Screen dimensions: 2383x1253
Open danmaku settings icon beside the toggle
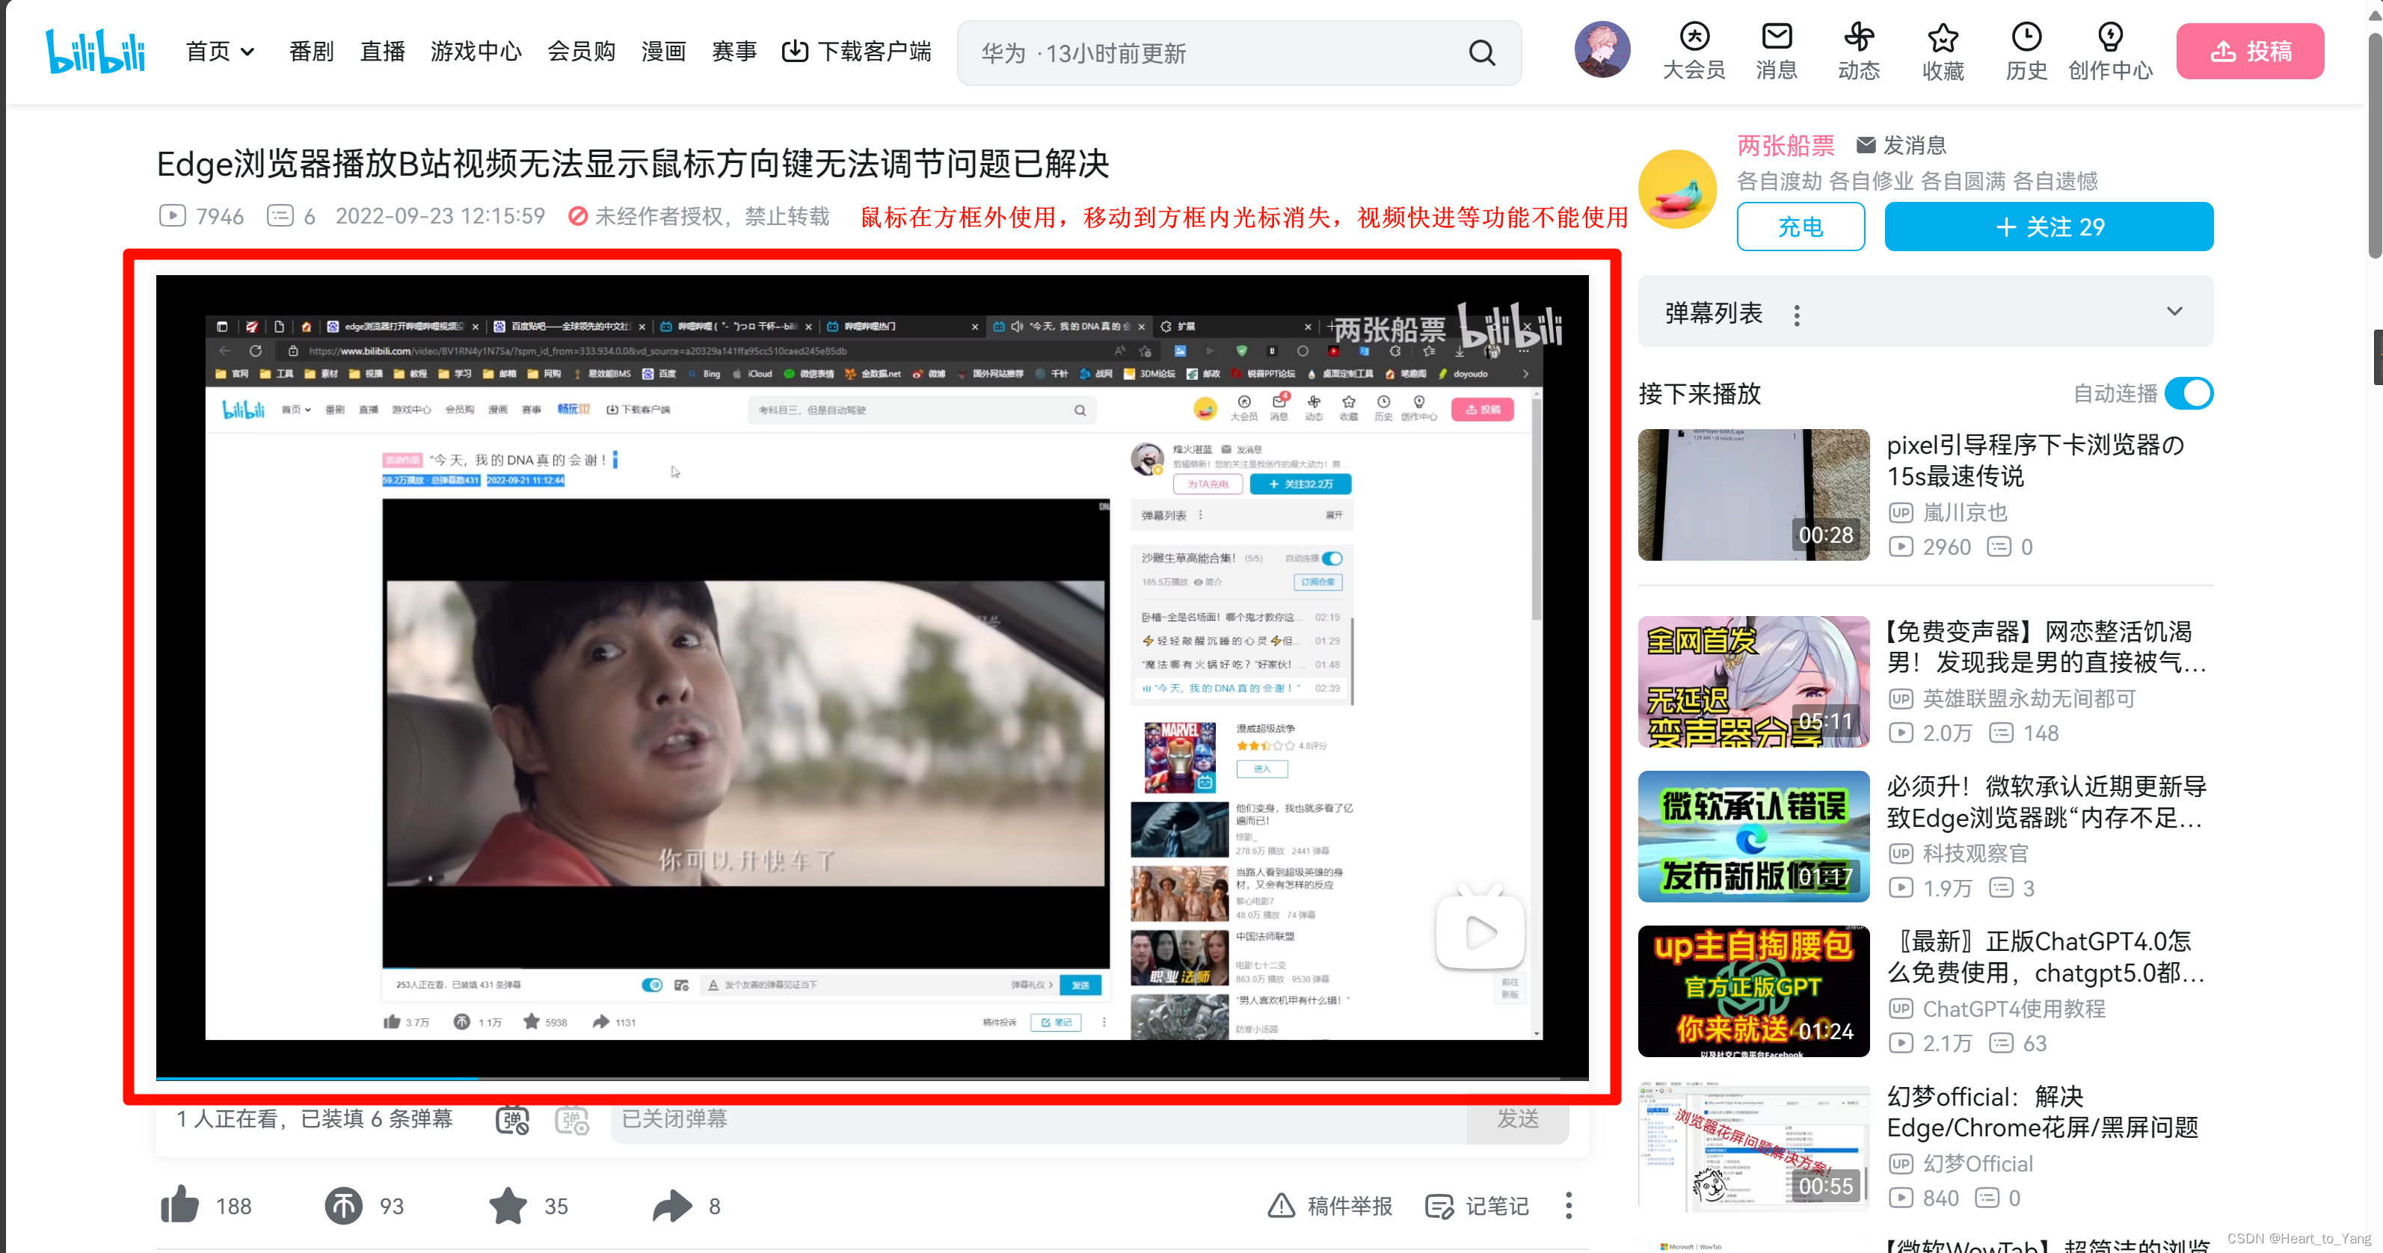[572, 1120]
